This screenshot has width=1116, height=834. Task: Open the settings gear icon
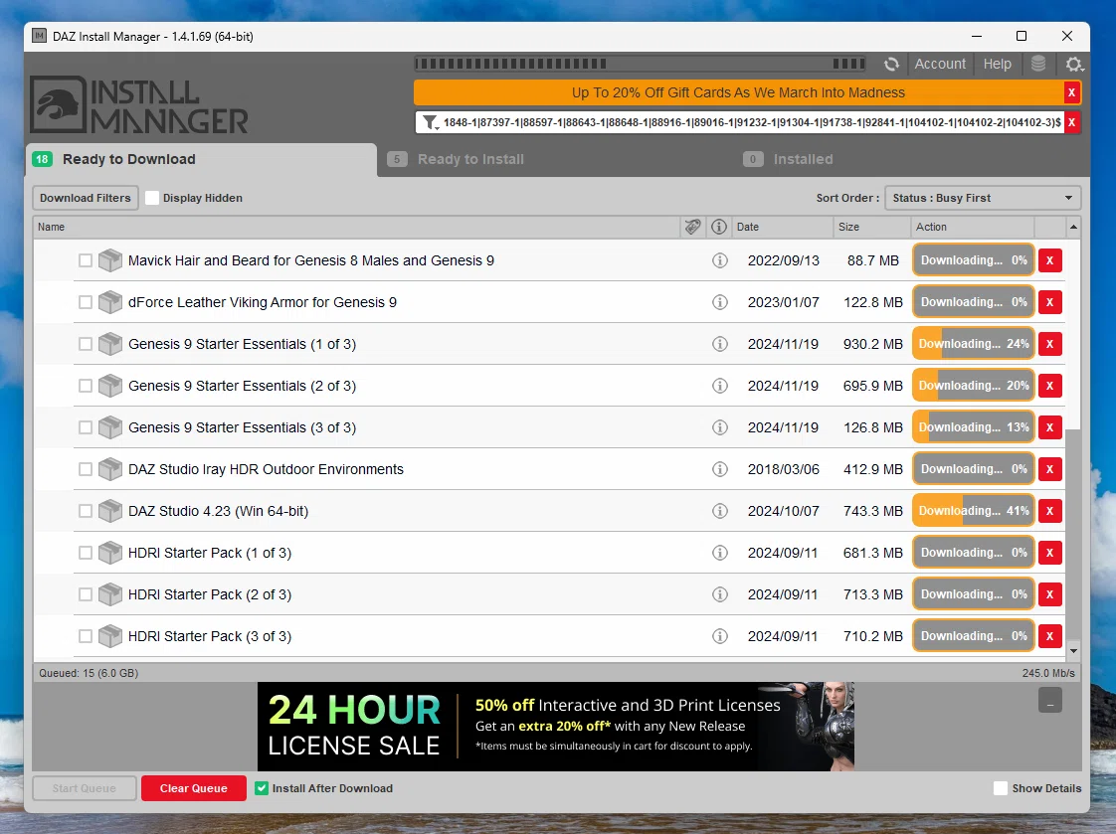(1074, 64)
